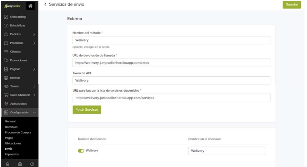Open the Dominios settings item
Image resolution: width=307 pixels, height=167 pixels.
[x=11, y=127]
